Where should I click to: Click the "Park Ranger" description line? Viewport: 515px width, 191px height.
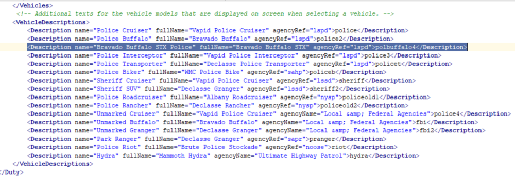(x=207, y=139)
